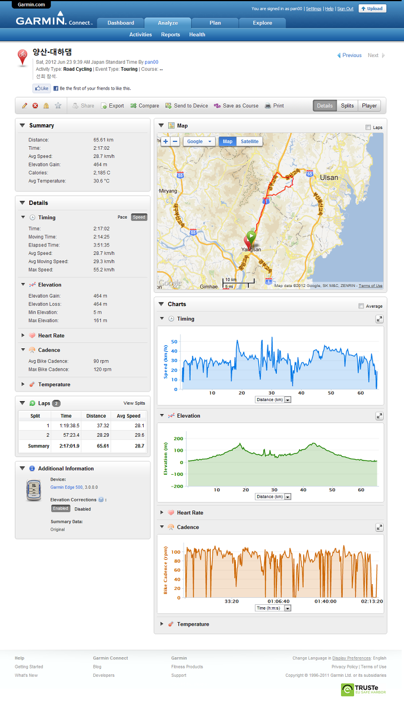Switch Timing display to Pace

[x=122, y=217]
